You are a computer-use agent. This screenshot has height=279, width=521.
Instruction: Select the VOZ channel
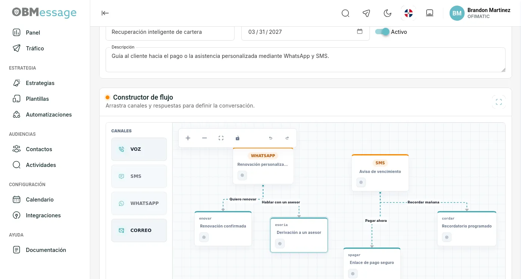(x=139, y=149)
